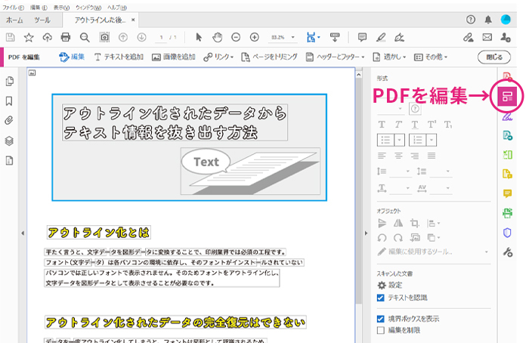Open the fit page mode dropdown
This screenshot has width=529, height=343.
click(x=319, y=37)
